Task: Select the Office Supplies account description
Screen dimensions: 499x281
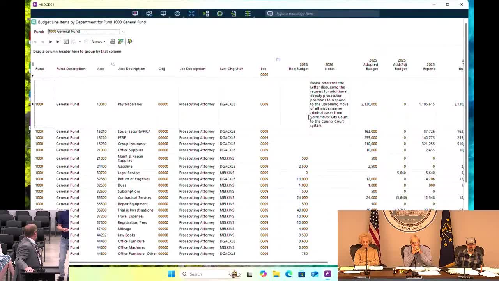Action: (130, 150)
